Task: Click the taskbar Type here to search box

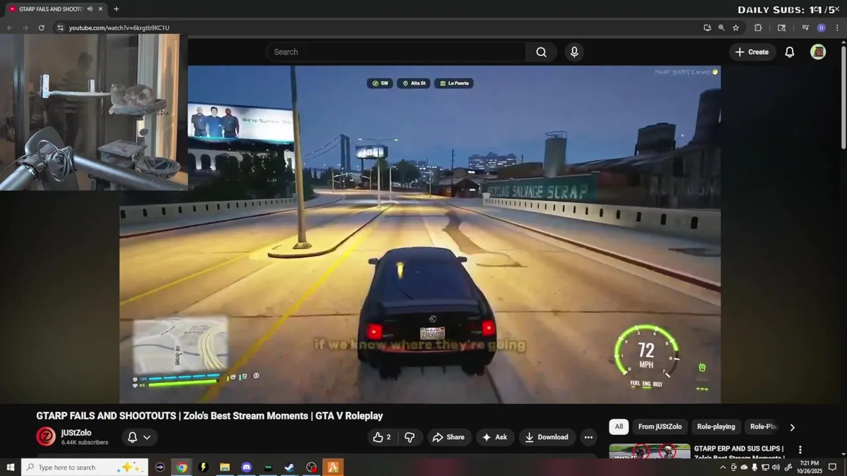Action: coord(85,467)
